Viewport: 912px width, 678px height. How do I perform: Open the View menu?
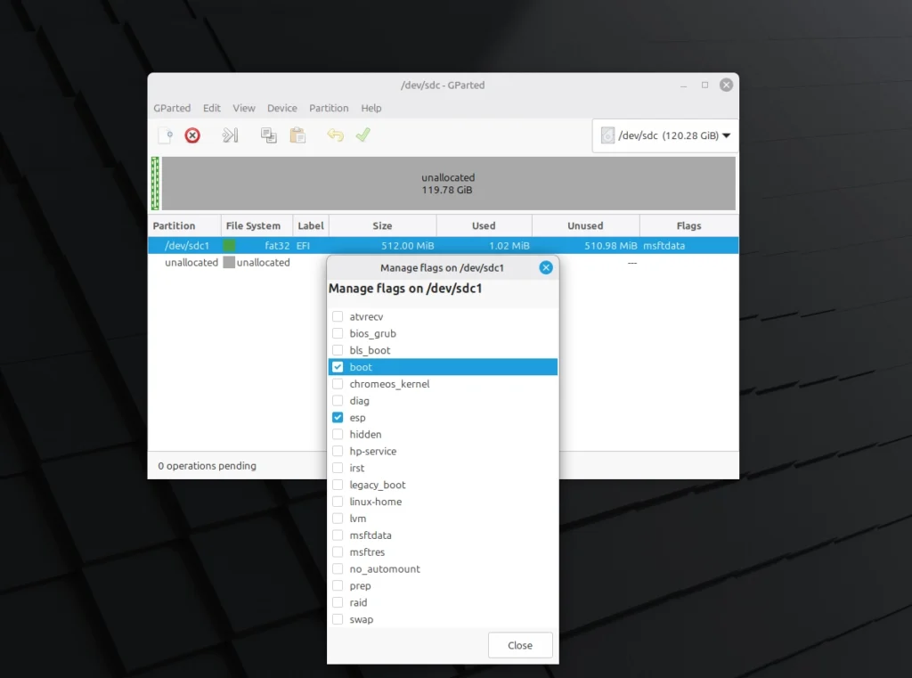pyautogui.click(x=243, y=108)
